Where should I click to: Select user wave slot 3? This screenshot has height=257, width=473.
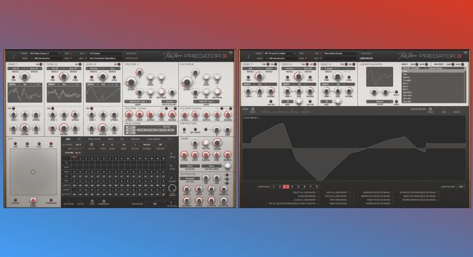286,186
